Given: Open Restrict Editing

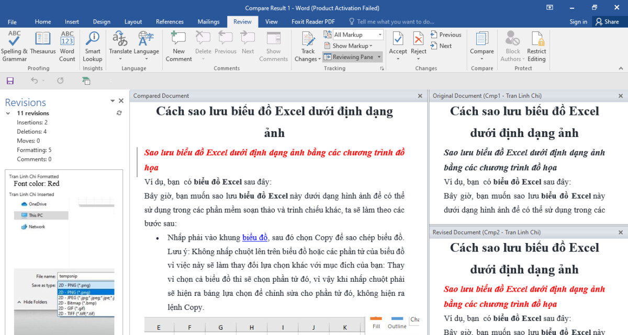Looking at the screenshot, I should click(x=536, y=47).
